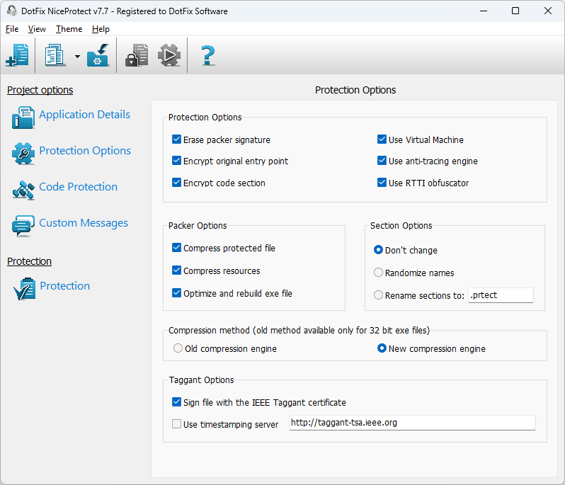Viewport: 565px width, 485px height.
Task: Toggle Optimize and rebuild exe file
Action: 176,293
